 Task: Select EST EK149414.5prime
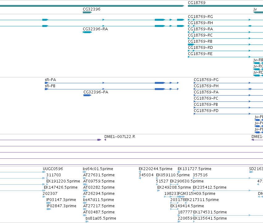187,206
